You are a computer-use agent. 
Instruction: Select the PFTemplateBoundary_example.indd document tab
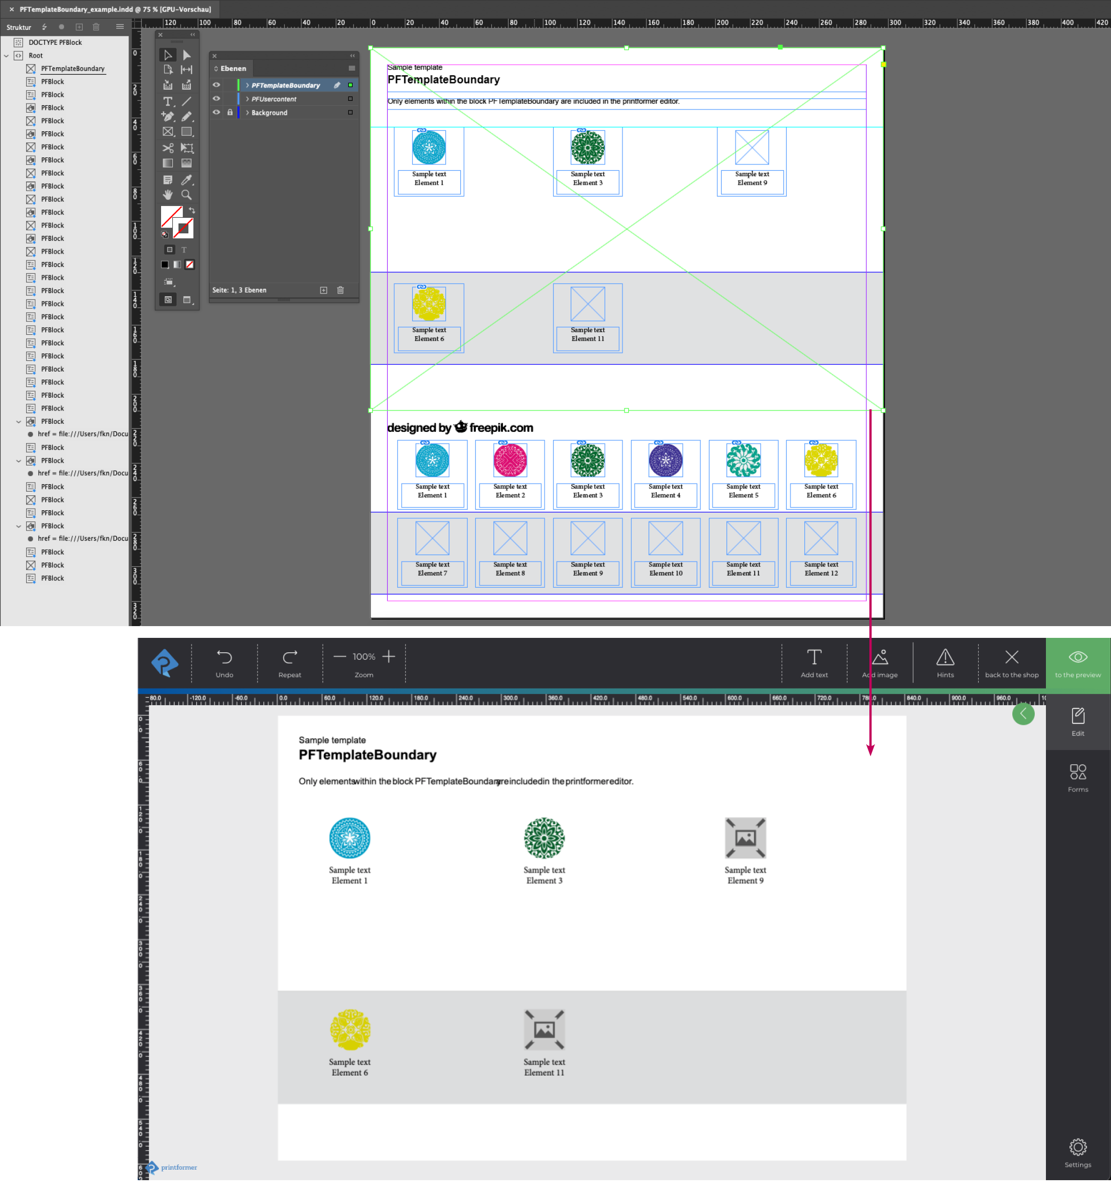click(x=114, y=9)
